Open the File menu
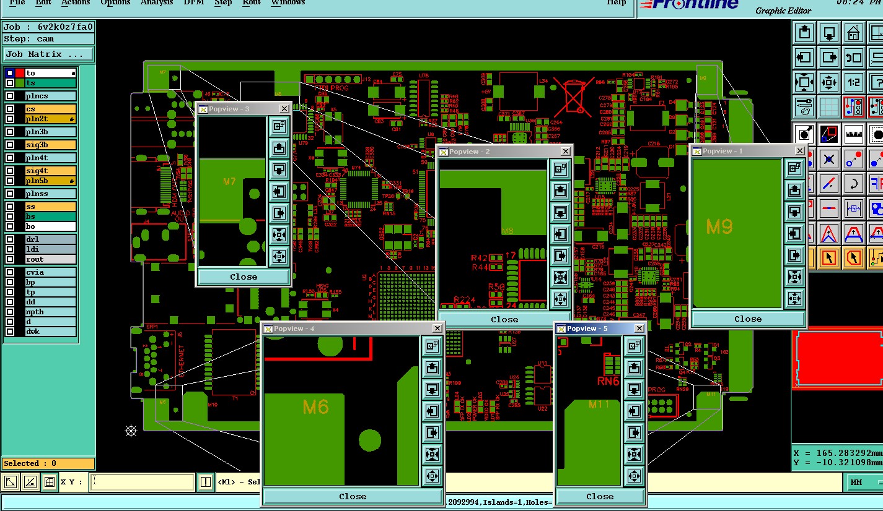The image size is (883, 511). [x=17, y=2]
